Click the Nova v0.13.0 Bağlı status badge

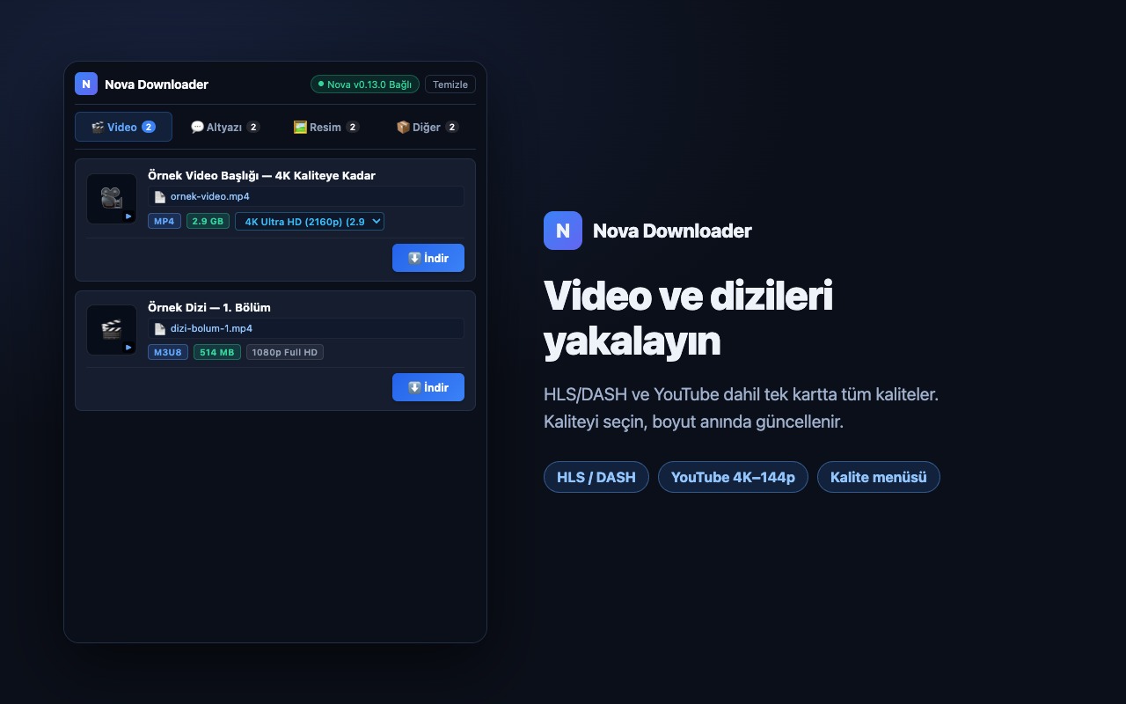pos(365,84)
